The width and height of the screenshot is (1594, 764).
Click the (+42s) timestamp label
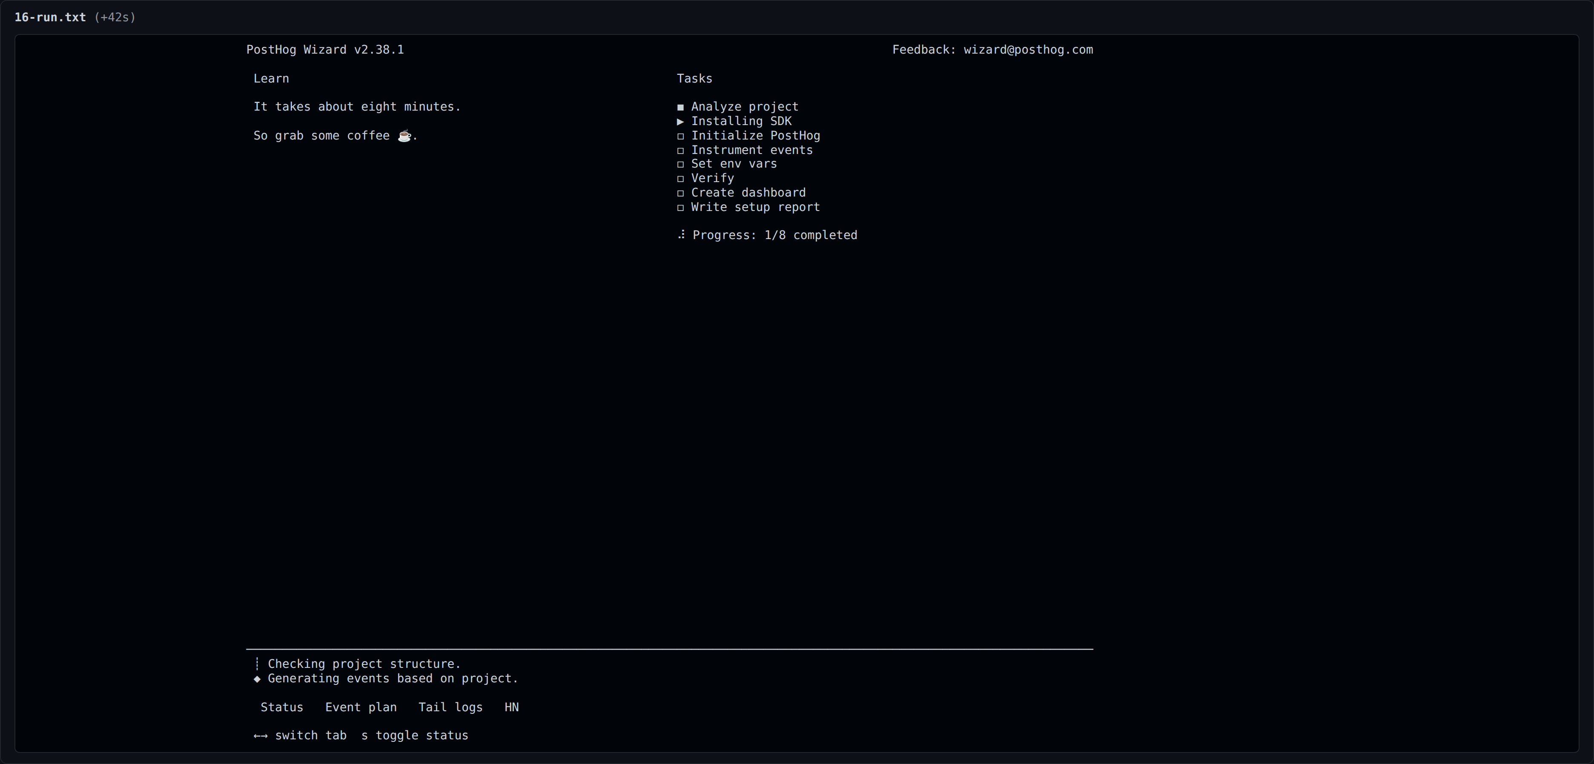pyautogui.click(x=115, y=17)
